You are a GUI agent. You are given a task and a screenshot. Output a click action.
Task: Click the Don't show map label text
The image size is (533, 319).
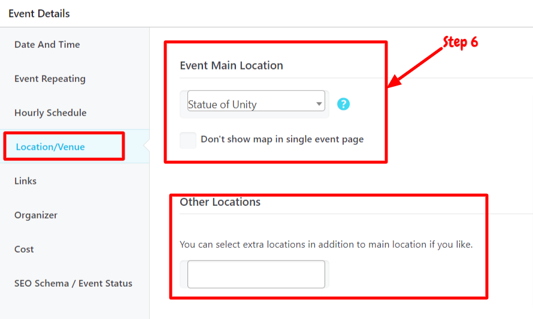pos(282,139)
